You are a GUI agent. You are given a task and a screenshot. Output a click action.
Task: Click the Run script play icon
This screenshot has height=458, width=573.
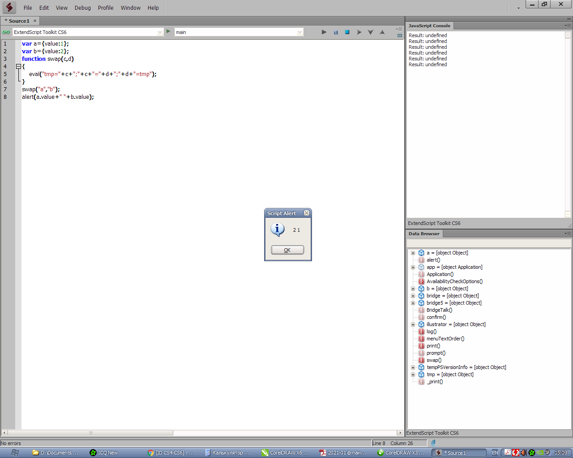[324, 32]
